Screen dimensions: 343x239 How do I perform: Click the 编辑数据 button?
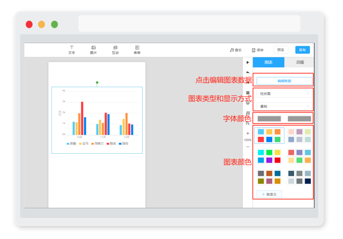(284, 81)
